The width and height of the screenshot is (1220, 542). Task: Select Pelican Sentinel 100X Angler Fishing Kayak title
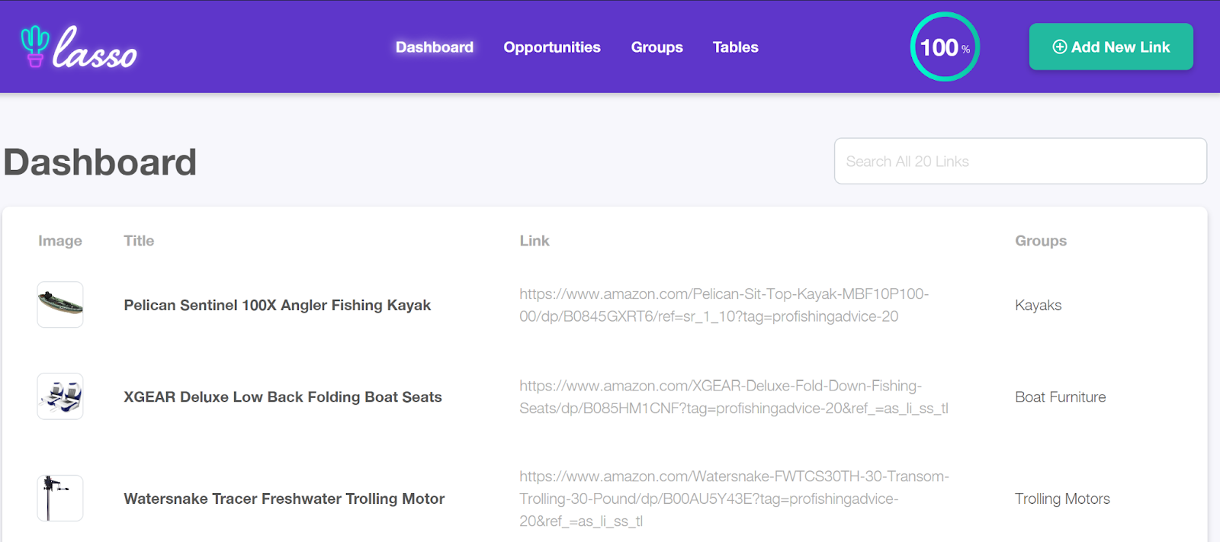click(278, 305)
